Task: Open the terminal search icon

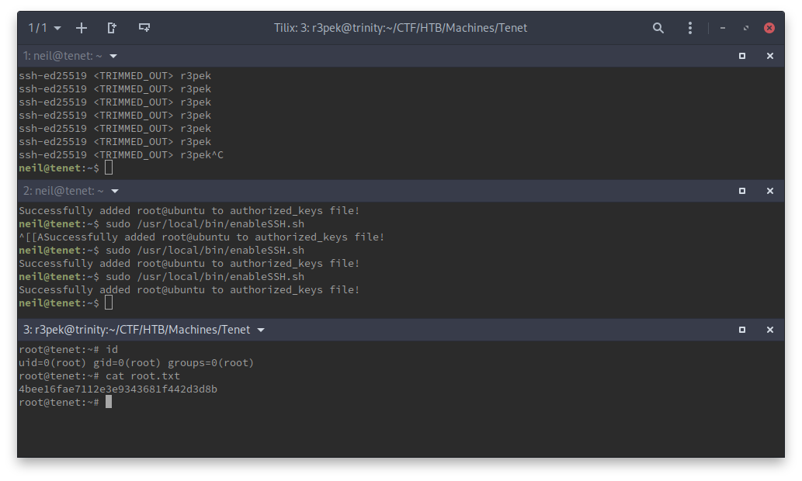Action: coord(658,28)
